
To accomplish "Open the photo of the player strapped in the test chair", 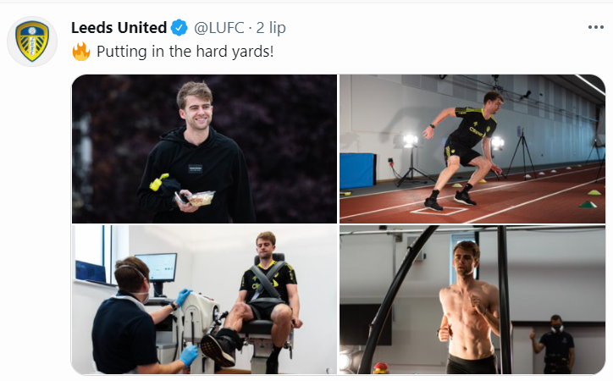I will point(204,299).
